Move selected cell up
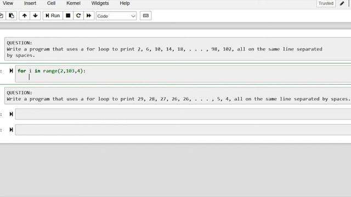 click(24, 16)
